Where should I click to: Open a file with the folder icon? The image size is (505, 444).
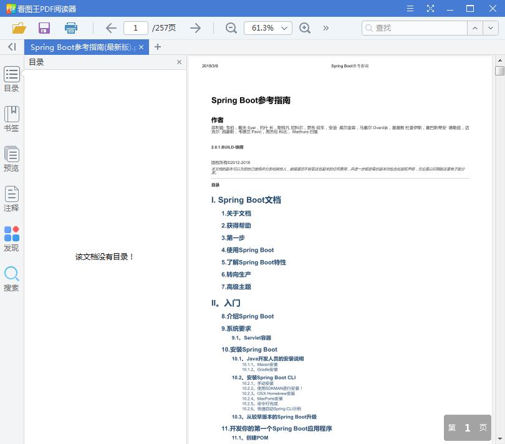coord(19,28)
